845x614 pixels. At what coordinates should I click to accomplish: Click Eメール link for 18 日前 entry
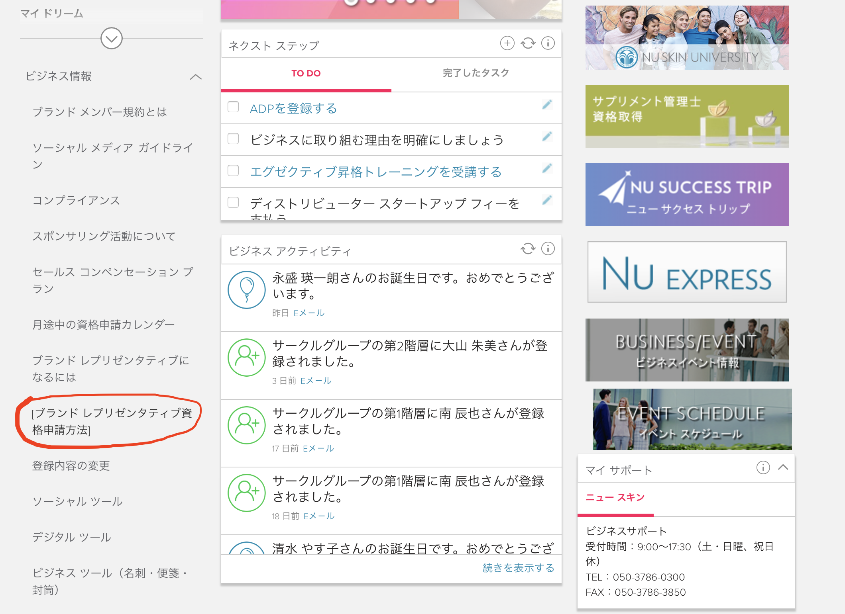tap(319, 516)
